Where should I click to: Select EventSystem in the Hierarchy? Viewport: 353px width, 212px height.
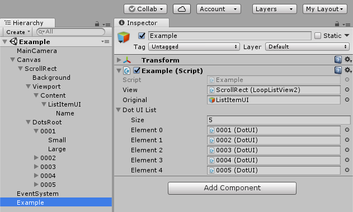[x=37, y=194]
